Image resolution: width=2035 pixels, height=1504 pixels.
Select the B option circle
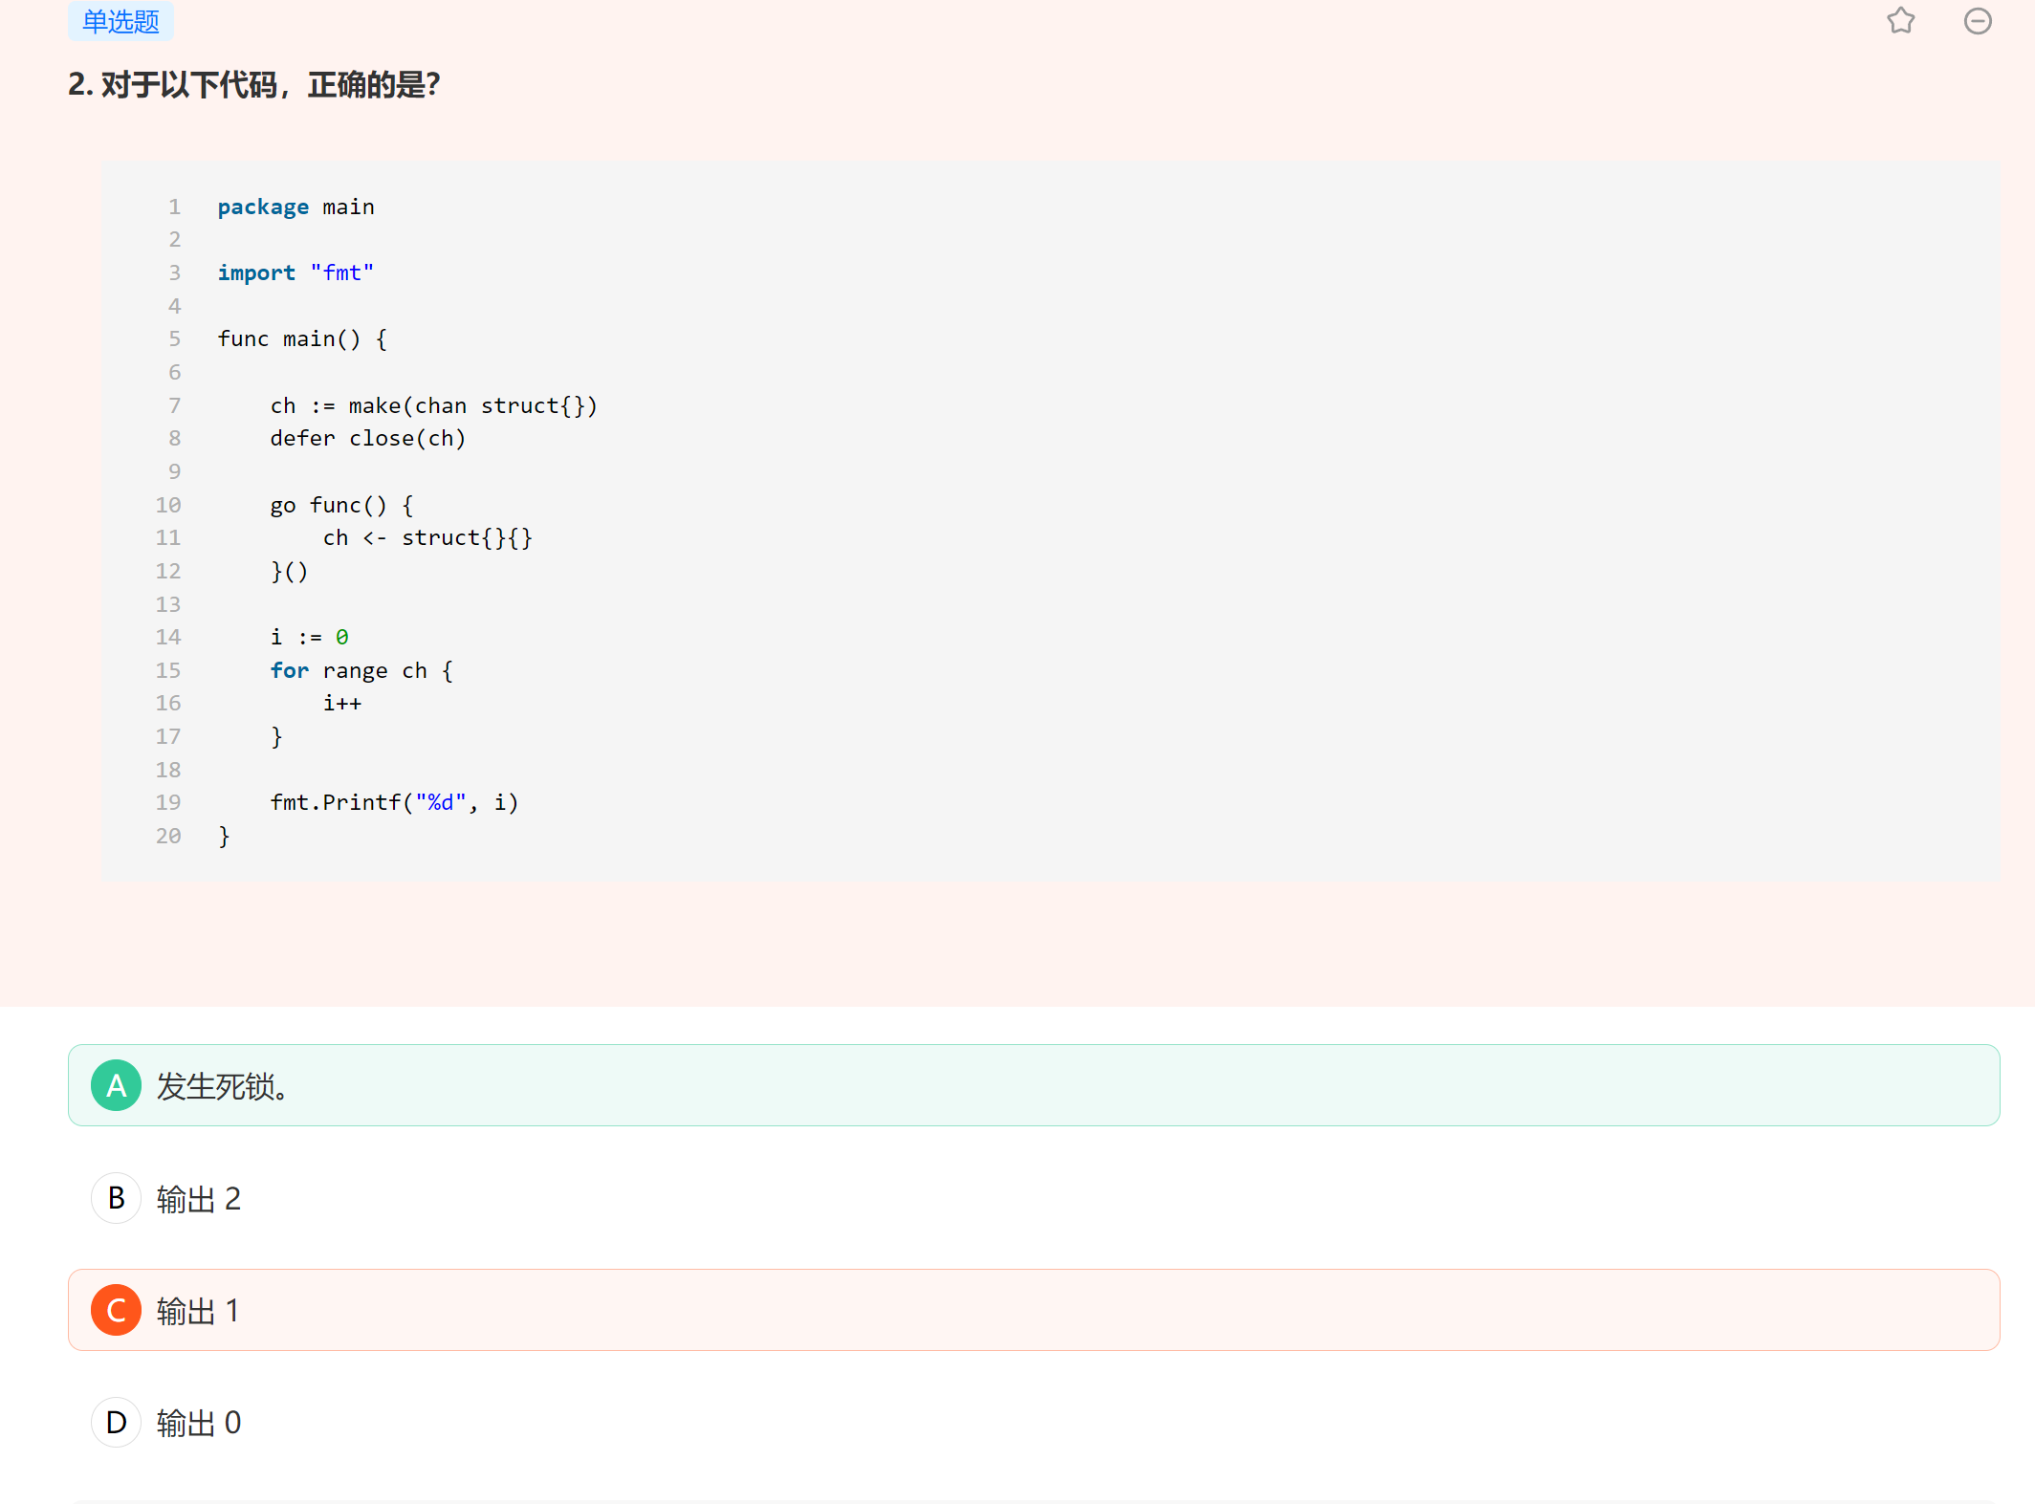(116, 1198)
